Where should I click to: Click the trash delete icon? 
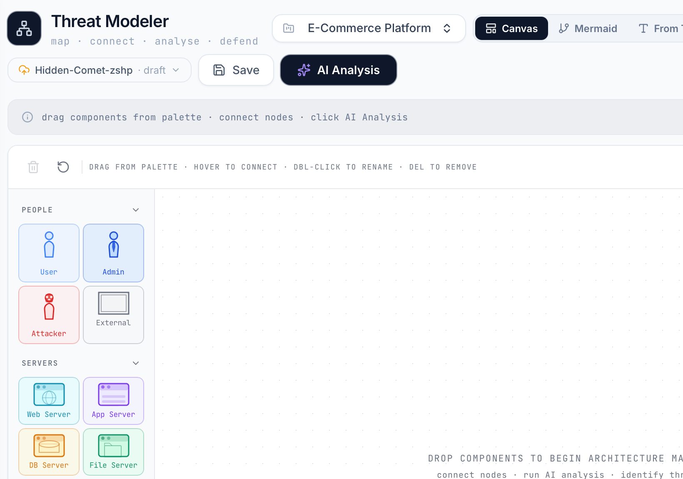pos(33,167)
